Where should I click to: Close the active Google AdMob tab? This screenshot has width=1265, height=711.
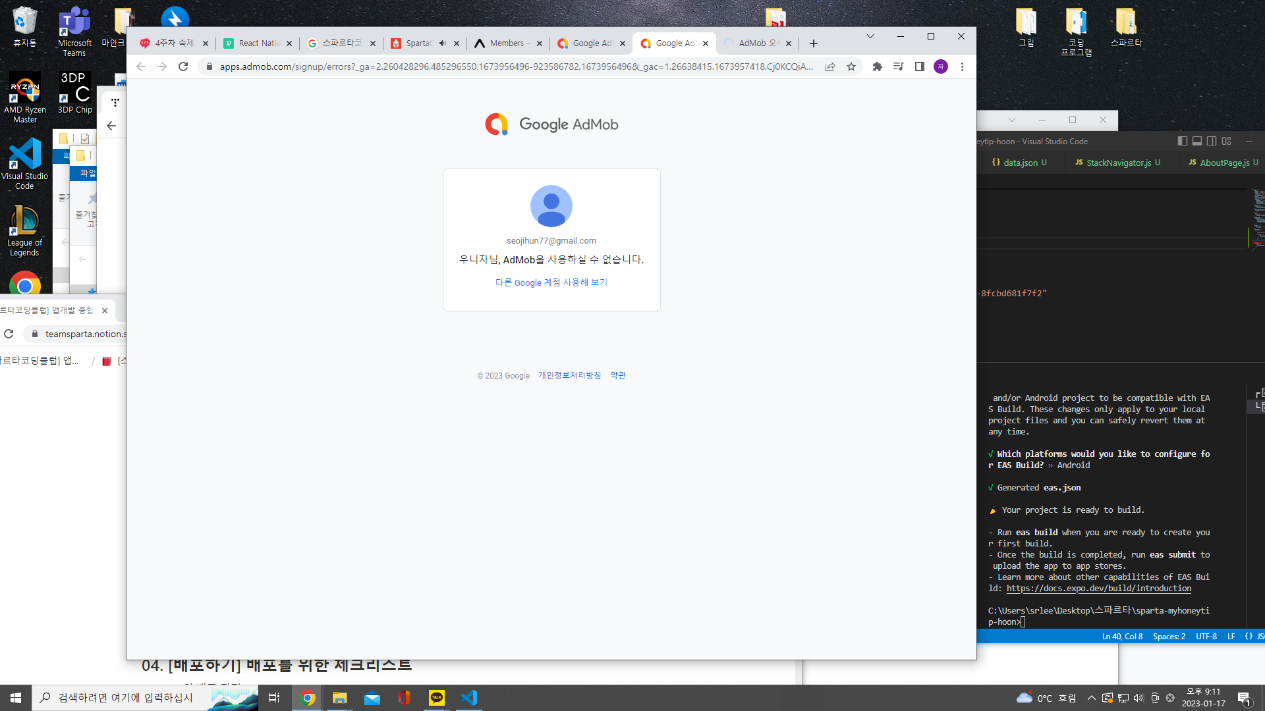click(706, 43)
